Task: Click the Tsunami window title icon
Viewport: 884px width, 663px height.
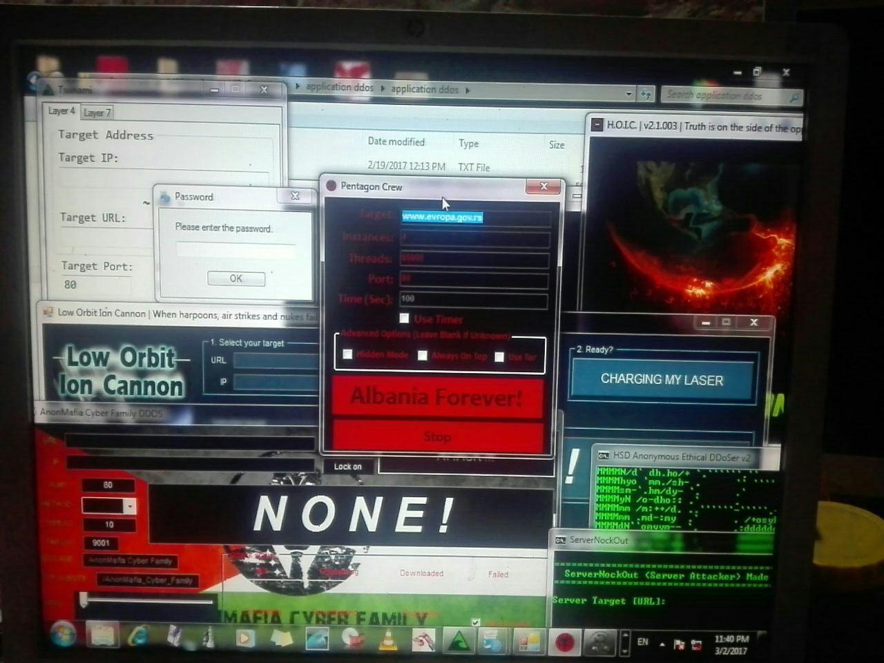Action: point(48,89)
